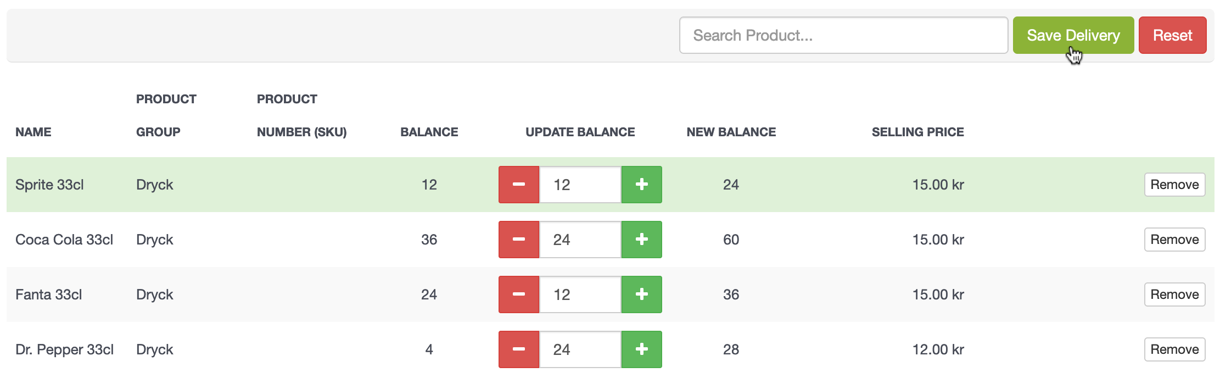Click minus button for Dr. Pepper 33cl
Viewport: 1220px width, 378px height.
click(519, 349)
